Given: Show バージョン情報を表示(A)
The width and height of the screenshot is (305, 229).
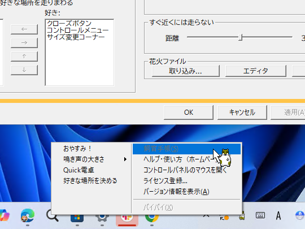Looking at the screenshot, I should click(186, 192).
